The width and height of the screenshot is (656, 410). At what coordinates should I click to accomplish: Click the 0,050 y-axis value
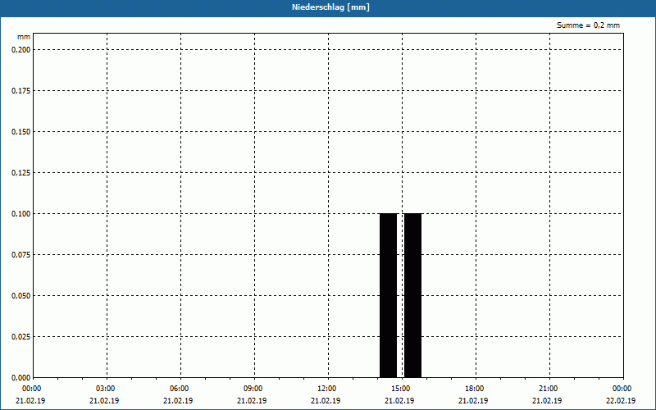tap(21, 296)
